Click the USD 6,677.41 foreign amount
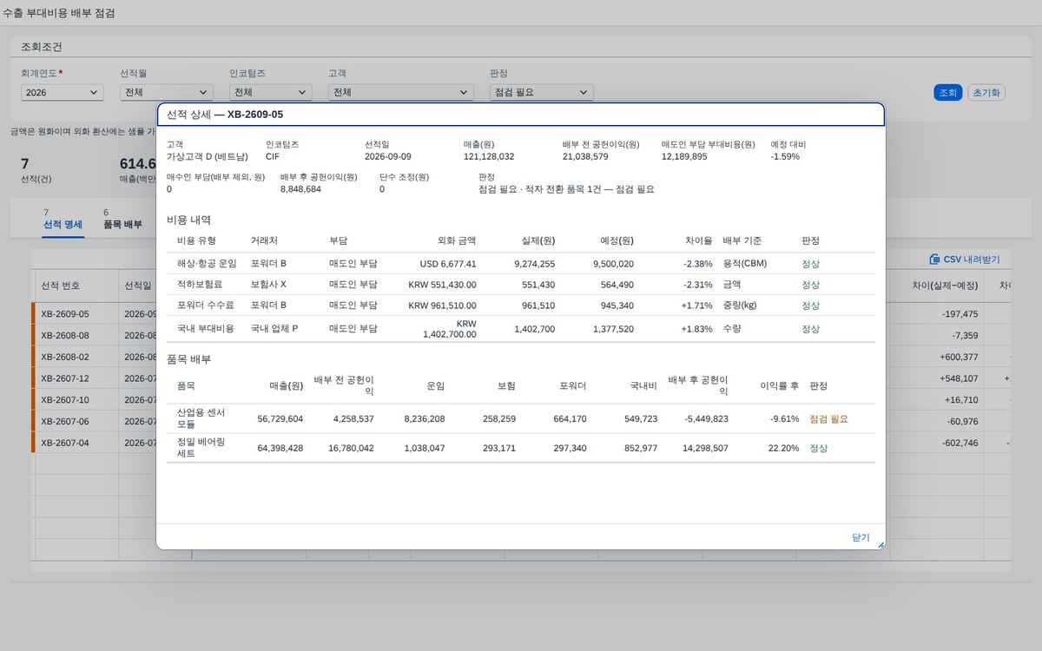 [x=448, y=264]
